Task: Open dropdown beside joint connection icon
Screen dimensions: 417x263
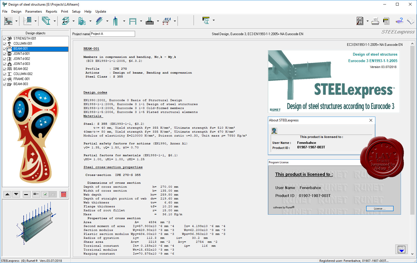Action: point(90,21)
